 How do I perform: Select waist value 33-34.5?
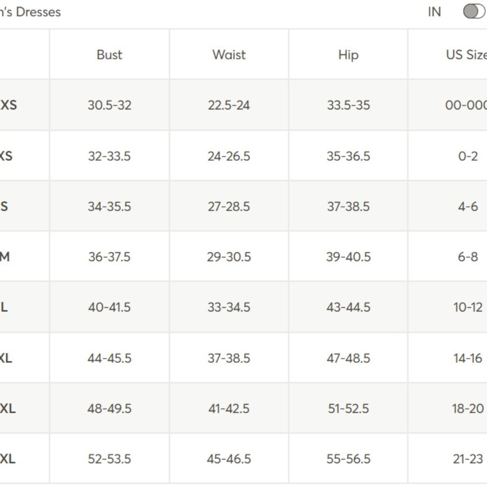pos(229,307)
